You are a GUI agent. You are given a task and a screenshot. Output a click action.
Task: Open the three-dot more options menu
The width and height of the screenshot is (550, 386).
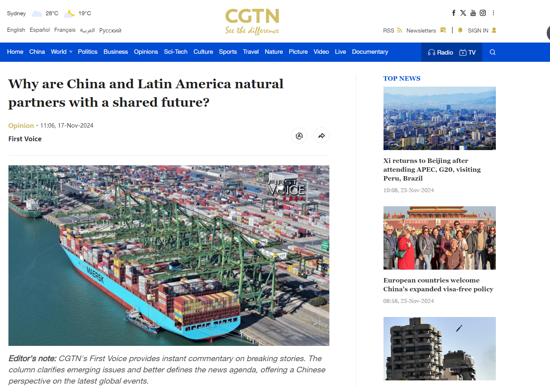(x=493, y=13)
